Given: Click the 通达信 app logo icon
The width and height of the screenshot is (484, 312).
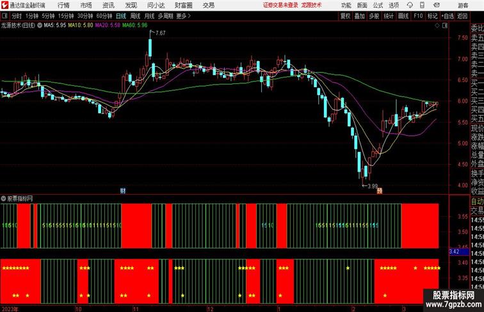Looking at the screenshot, I should pyautogui.click(x=5, y=5).
